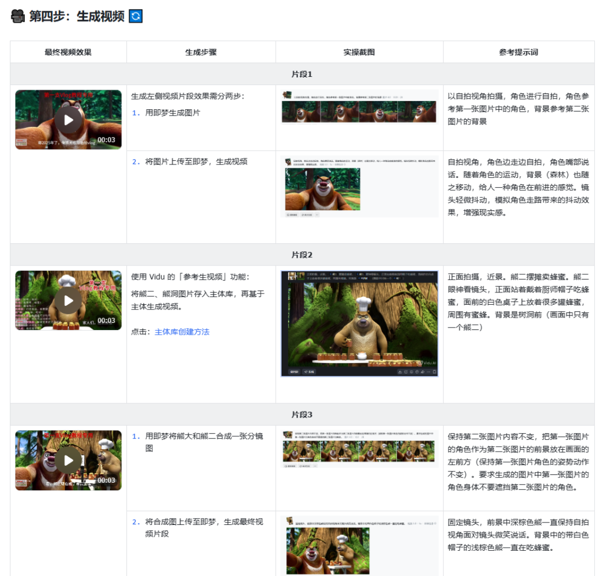Open the ellipsis more-options menu in the Vidu toolbar
This screenshot has height=576, width=602.
tap(428, 372)
